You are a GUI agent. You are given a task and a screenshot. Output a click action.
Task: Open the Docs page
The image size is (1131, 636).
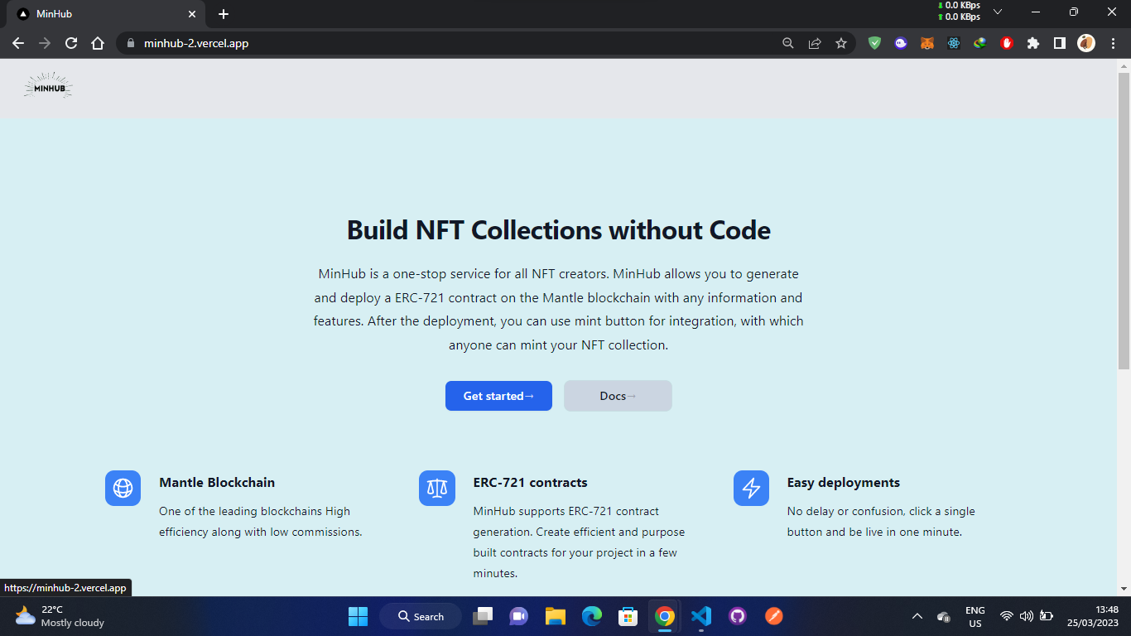pos(617,396)
